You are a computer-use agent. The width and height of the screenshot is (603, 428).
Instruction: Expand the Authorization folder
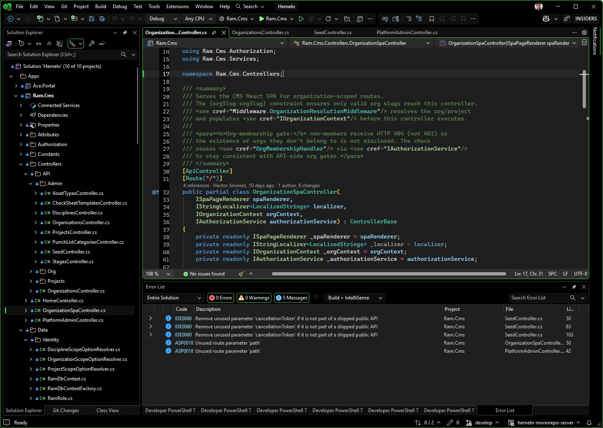(x=21, y=144)
